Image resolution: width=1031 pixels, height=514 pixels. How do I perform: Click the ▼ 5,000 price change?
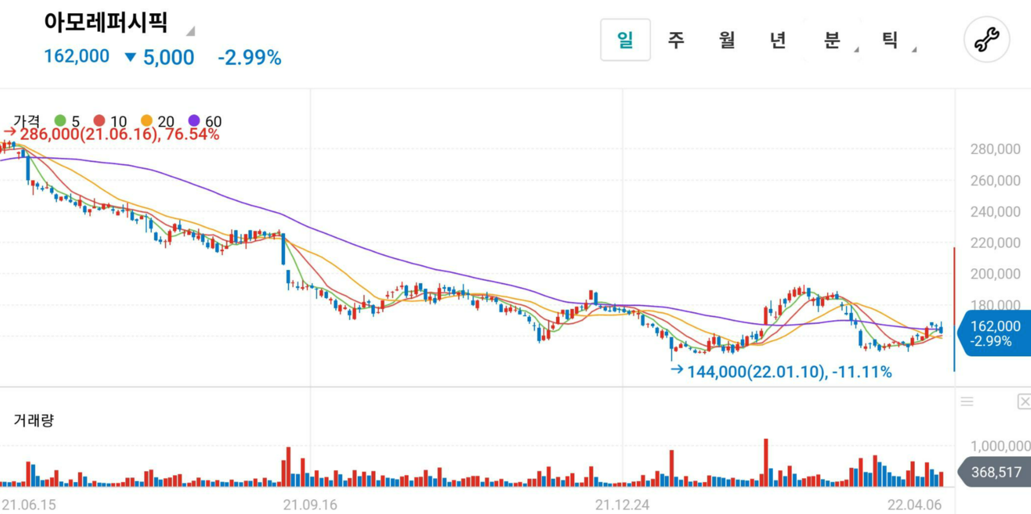pyautogui.click(x=160, y=57)
